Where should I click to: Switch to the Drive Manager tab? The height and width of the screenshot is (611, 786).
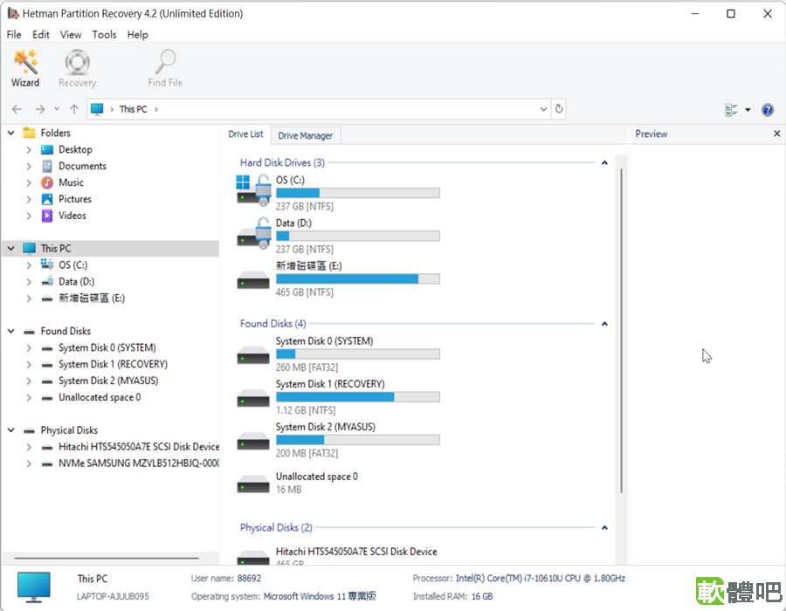click(306, 135)
